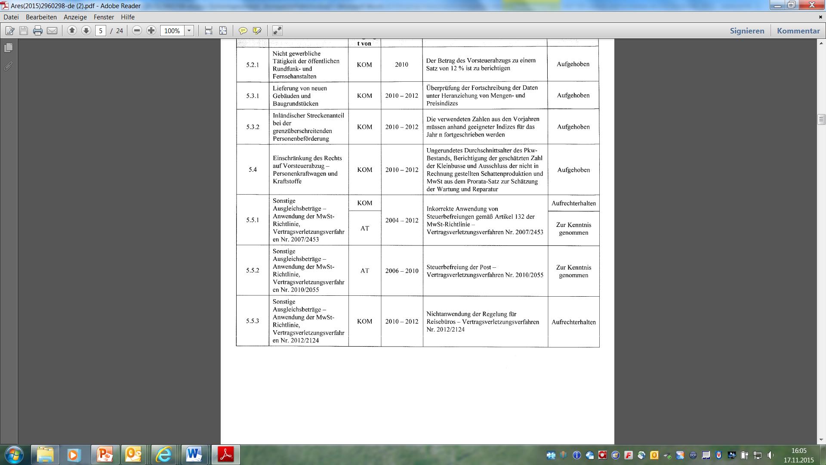Open Word from the taskbar
This screenshot has width=826, height=465.
click(x=194, y=454)
